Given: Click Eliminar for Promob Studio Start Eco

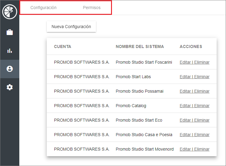Looking at the screenshot, I should coord(202,120).
